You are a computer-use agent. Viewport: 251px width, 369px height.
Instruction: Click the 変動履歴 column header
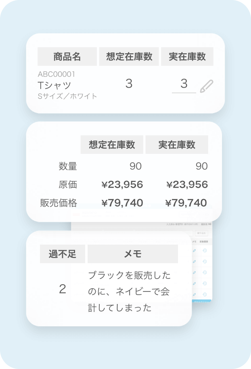tap(204, 241)
